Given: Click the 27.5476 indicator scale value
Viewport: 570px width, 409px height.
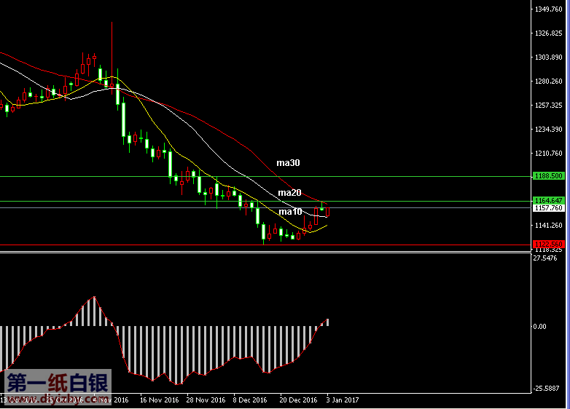Looking at the screenshot, I should click(545, 258).
